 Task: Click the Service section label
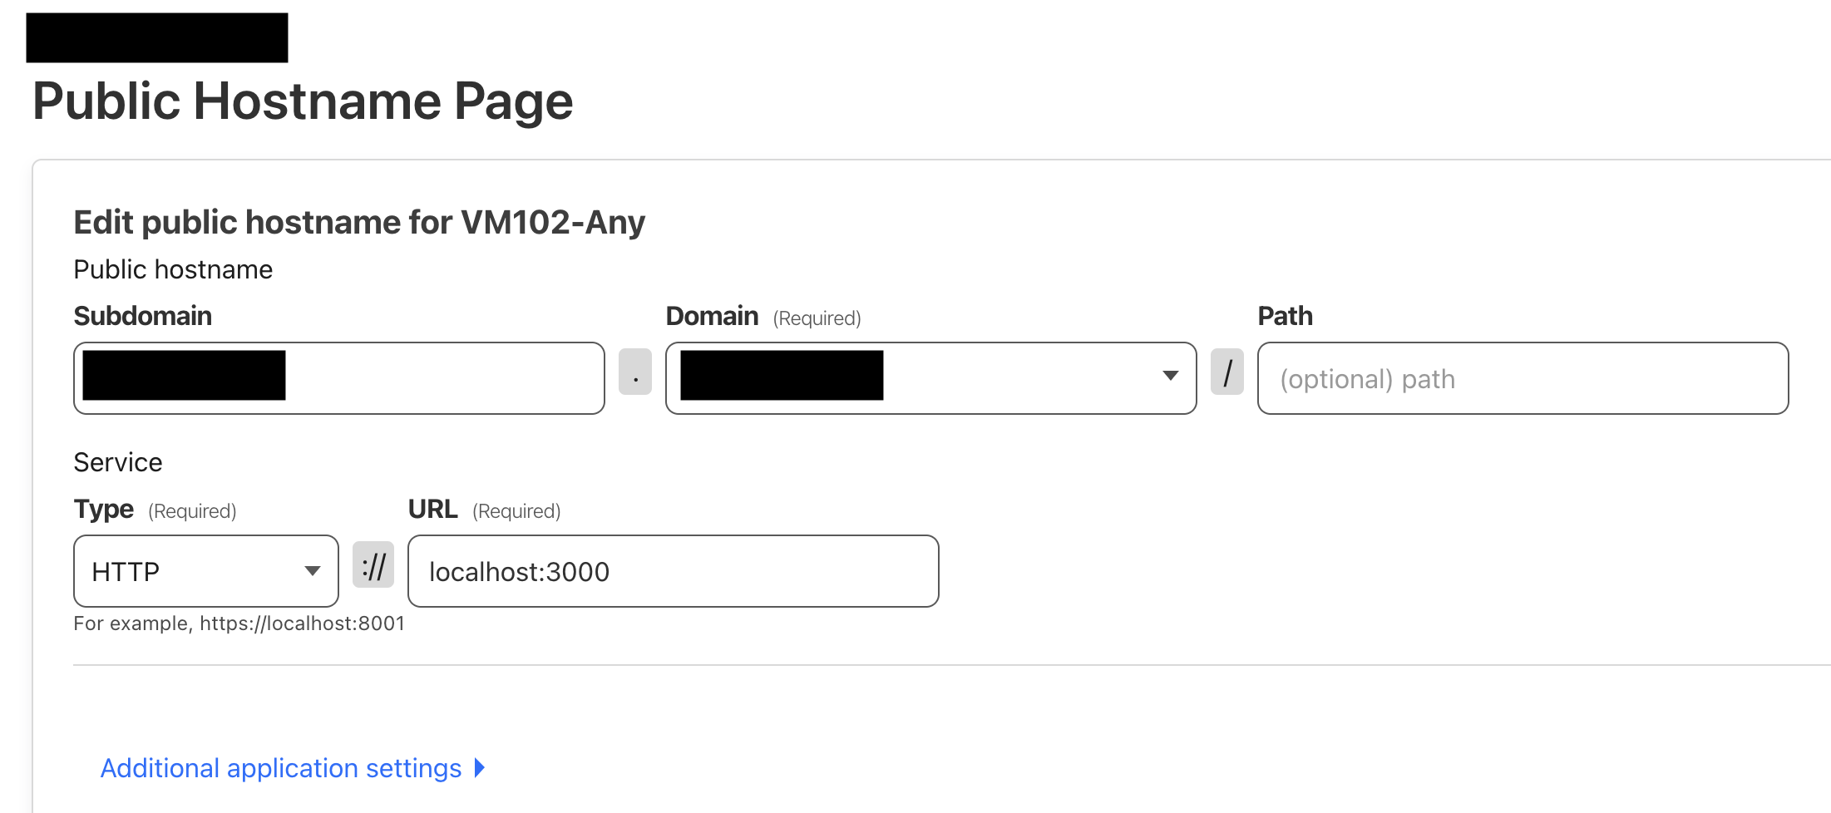click(118, 462)
